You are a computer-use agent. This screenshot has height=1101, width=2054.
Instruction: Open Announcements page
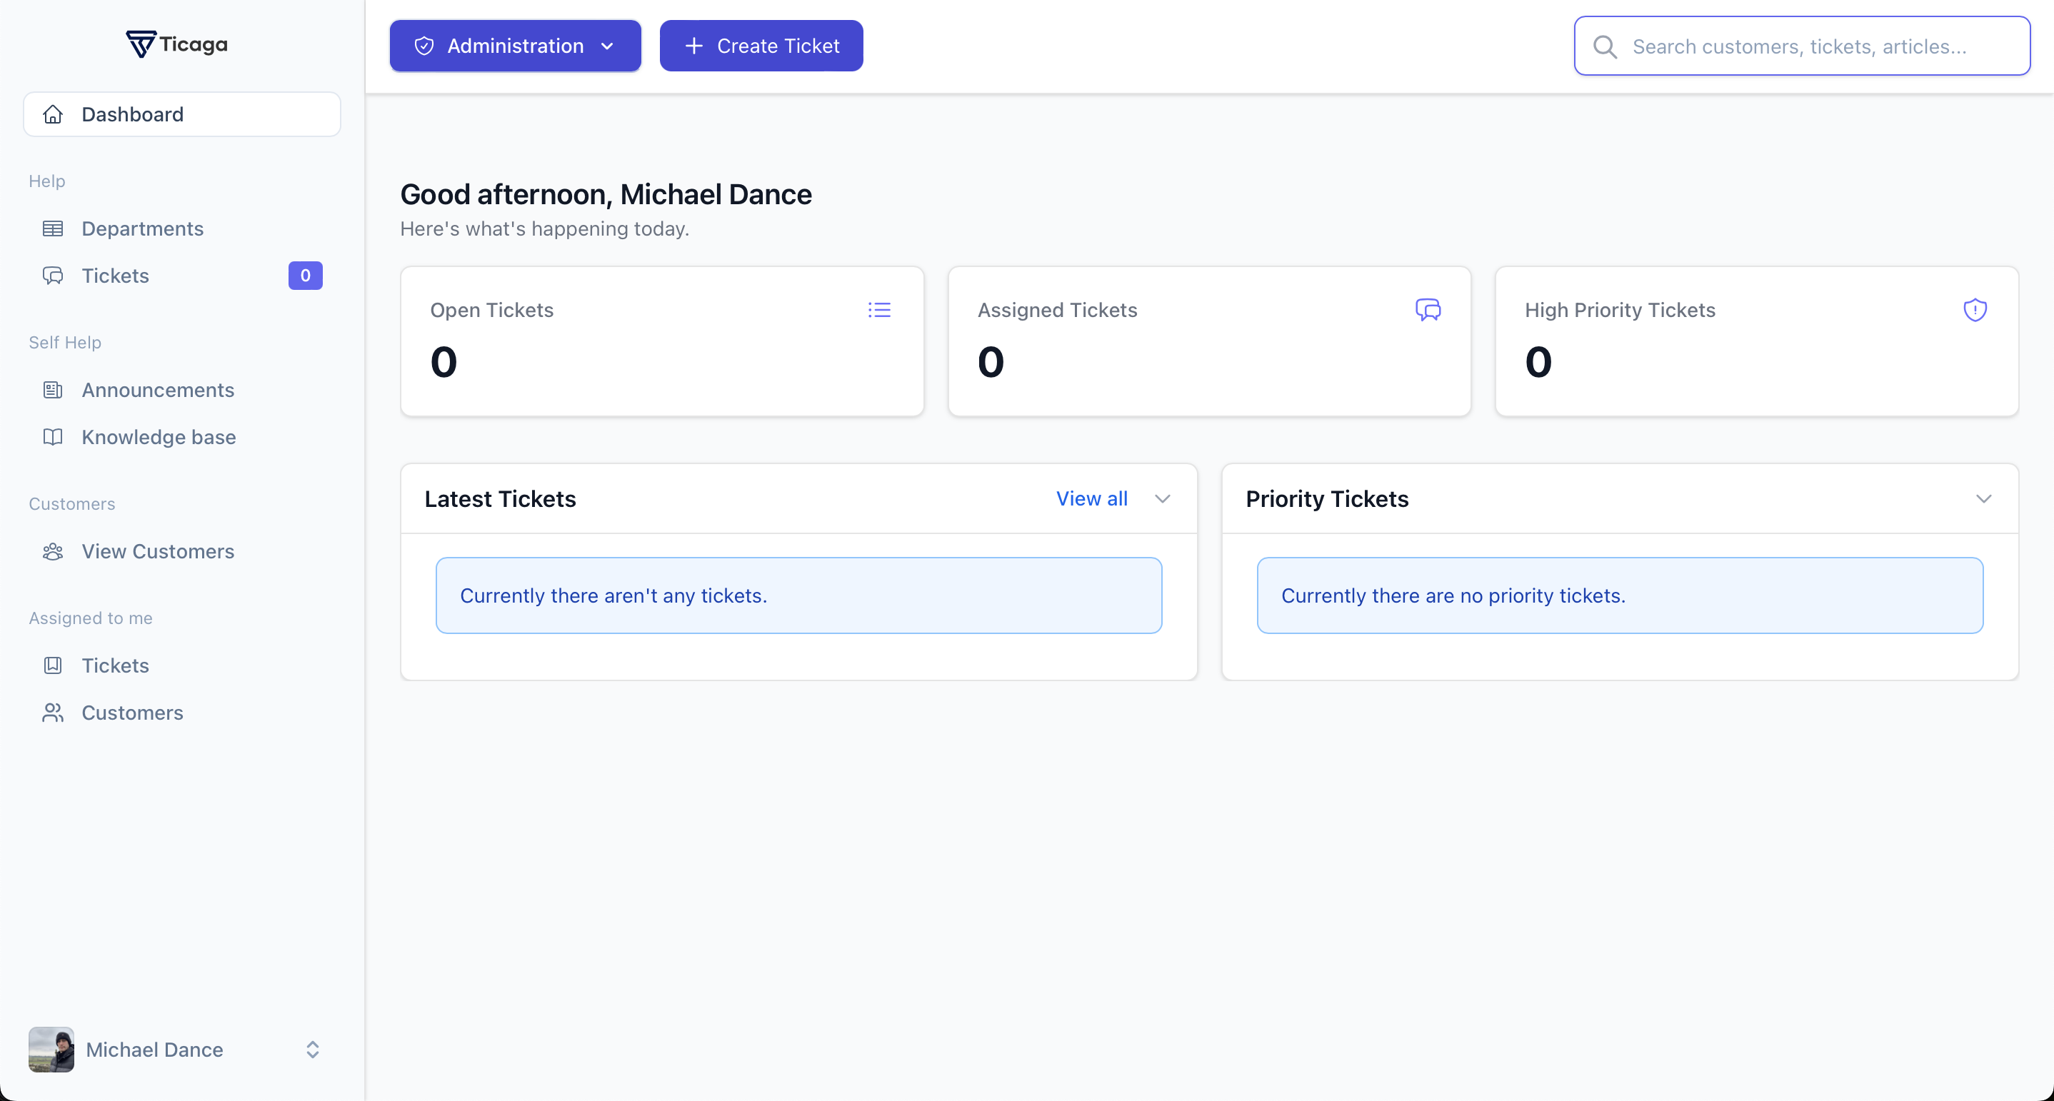[182, 390]
